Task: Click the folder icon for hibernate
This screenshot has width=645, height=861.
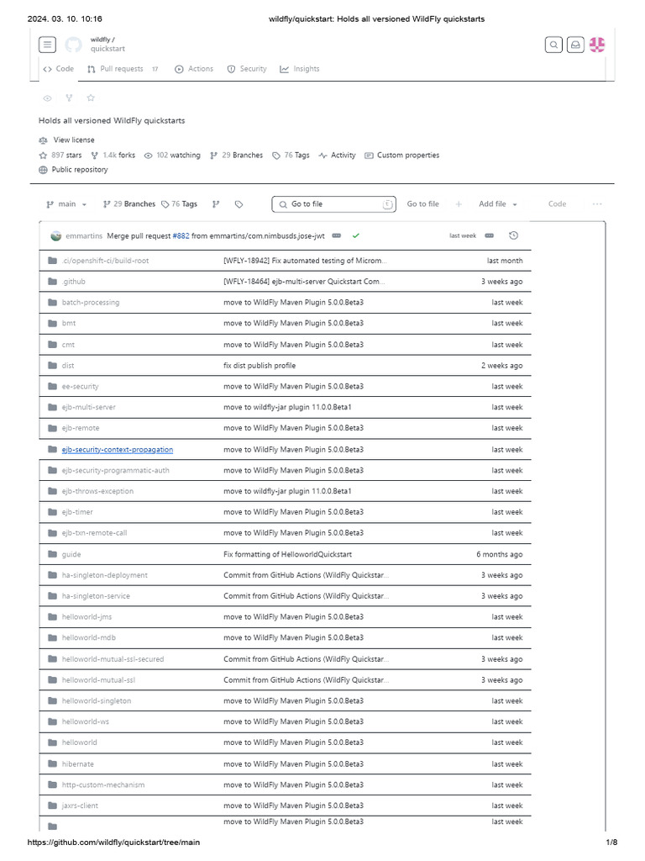Action: (53, 764)
